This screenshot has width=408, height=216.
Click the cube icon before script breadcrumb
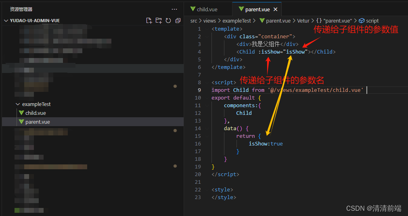pos(362,21)
